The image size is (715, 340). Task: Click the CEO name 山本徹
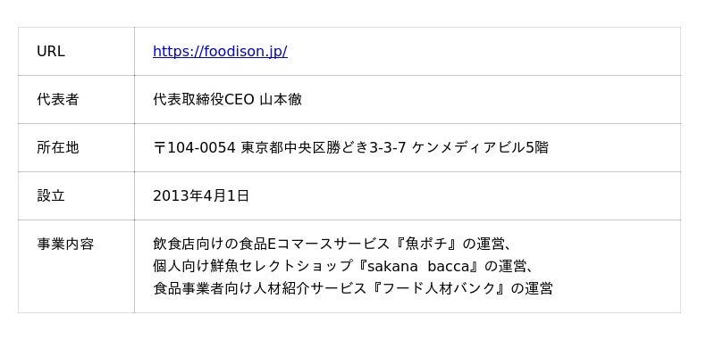[281, 99]
